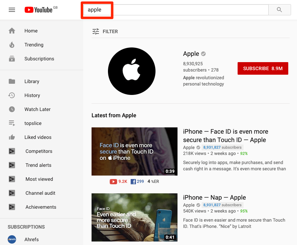
Task: Open the Ahrefs subscription channel icon
Action: click(12, 239)
